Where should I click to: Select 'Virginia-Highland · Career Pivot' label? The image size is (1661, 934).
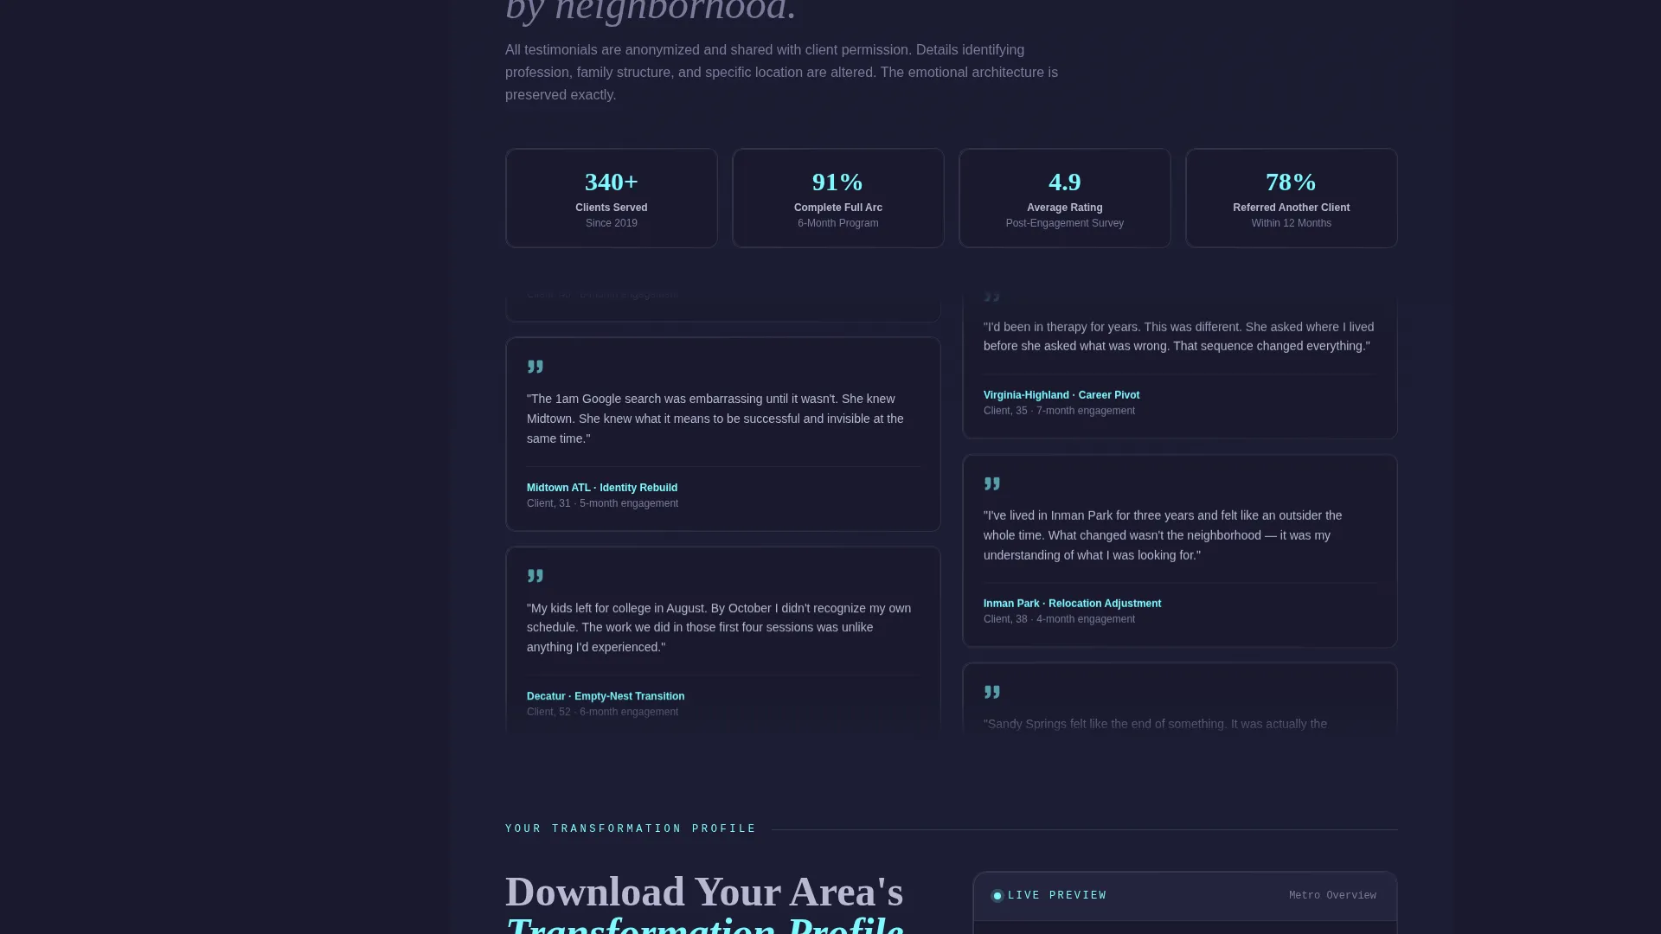pyautogui.click(x=1061, y=395)
